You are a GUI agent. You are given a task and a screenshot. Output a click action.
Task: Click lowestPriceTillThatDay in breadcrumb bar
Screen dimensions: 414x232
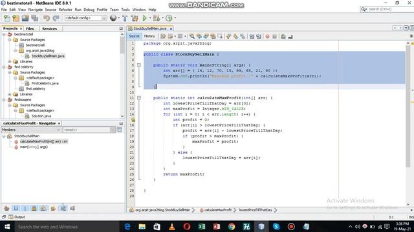coord(256,210)
